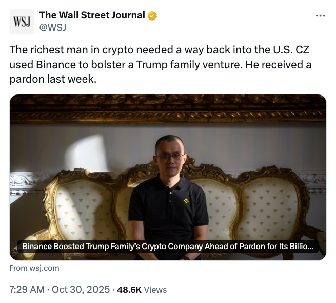This screenshot has width=336, height=303.
Task: Click the WSJ profile avatar
Action: [x=22, y=22]
